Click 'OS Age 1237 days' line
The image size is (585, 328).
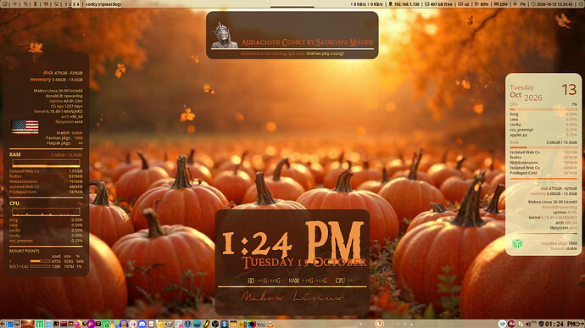pyautogui.click(x=67, y=106)
